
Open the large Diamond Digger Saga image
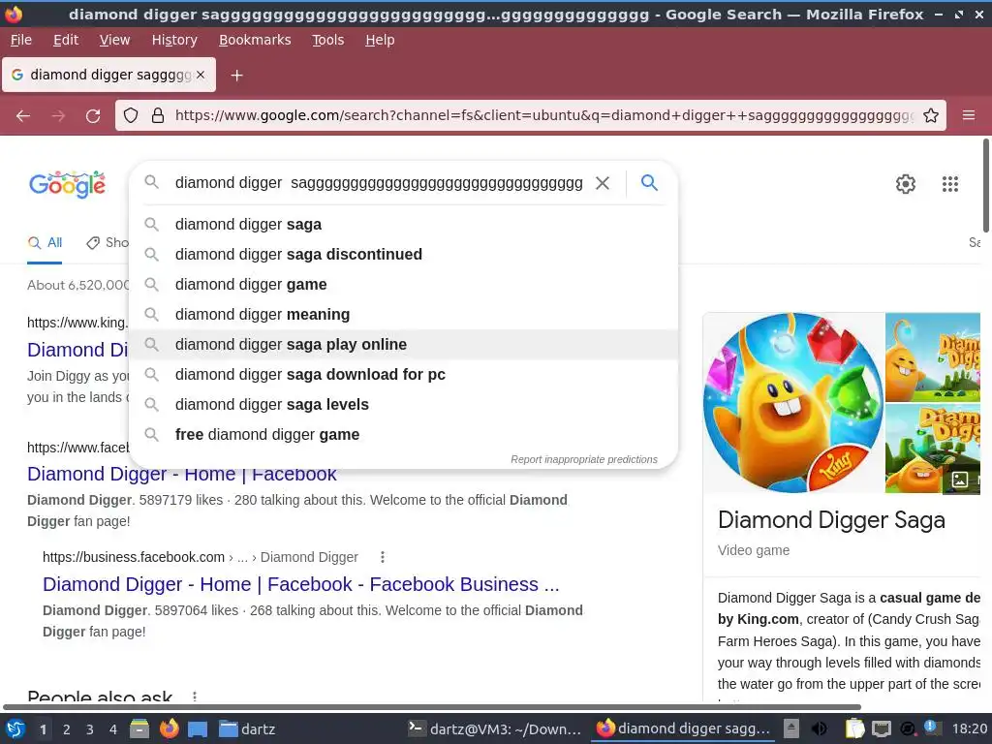793,402
